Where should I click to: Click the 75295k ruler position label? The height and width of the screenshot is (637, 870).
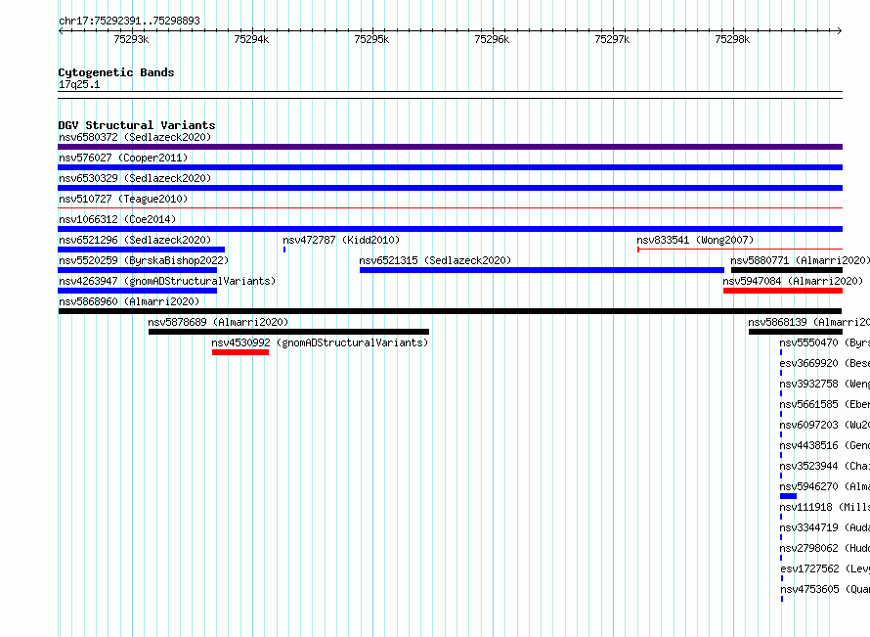[371, 39]
